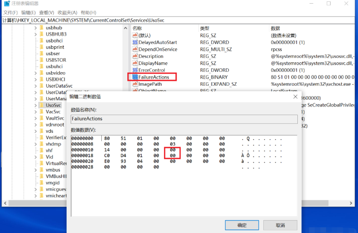The height and width of the screenshot is (233, 358).
Task: Close the 编辑二进制数值 dialog
Action: click(295, 97)
